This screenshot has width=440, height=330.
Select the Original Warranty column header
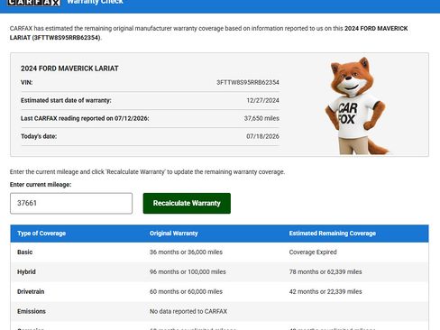coord(174,234)
